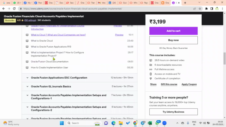Click video icon beside What is Oracle Cloud
The image size is (226, 127).
pos(27,41)
